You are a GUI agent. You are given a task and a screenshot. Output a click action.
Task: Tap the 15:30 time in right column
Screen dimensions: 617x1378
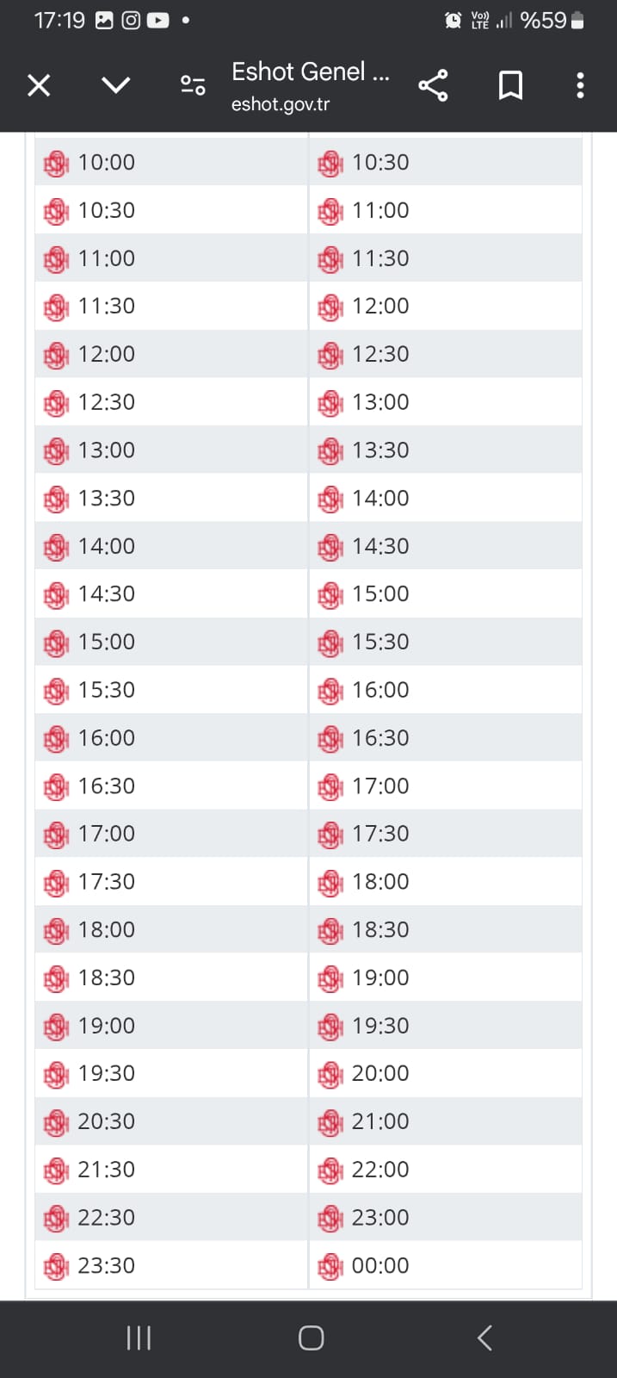tap(380, 642)
